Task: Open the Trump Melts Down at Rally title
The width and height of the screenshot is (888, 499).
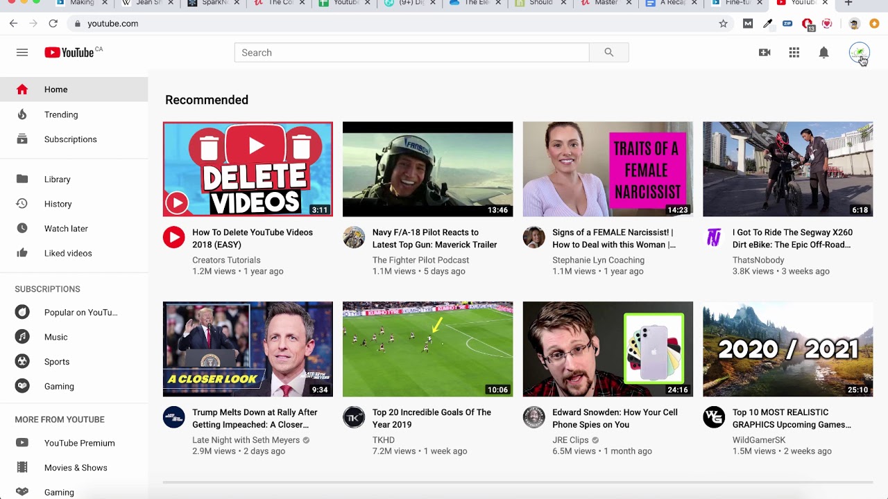Action: click(255, 419)
